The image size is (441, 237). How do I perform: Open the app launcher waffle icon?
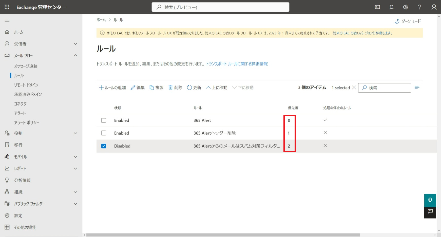7,7
